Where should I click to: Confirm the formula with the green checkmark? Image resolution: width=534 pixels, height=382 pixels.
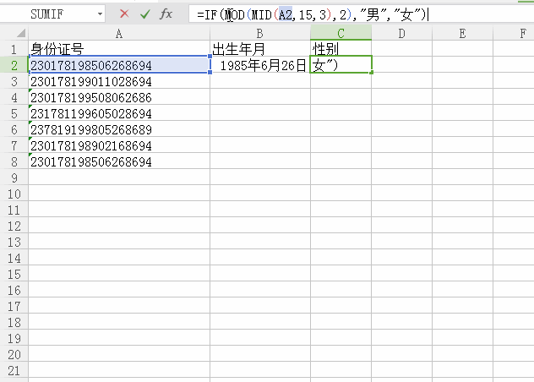point(145,14)
